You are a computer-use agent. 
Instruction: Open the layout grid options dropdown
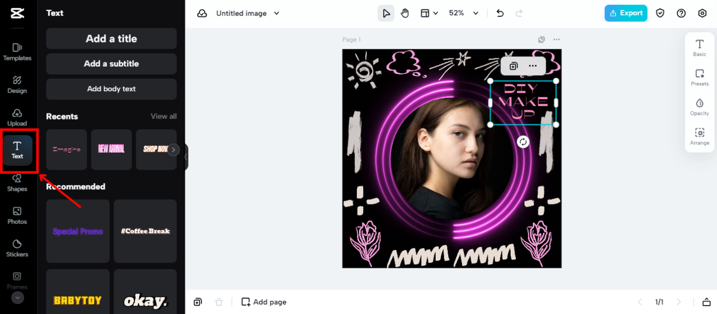[x=429, y=13]
